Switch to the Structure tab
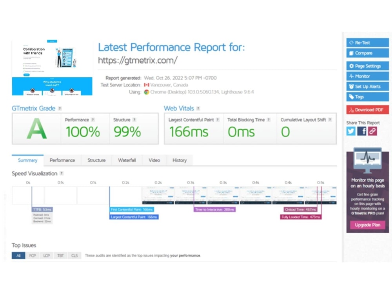The width and height of the screenshot is (392, 294). (x=96, y=160)
